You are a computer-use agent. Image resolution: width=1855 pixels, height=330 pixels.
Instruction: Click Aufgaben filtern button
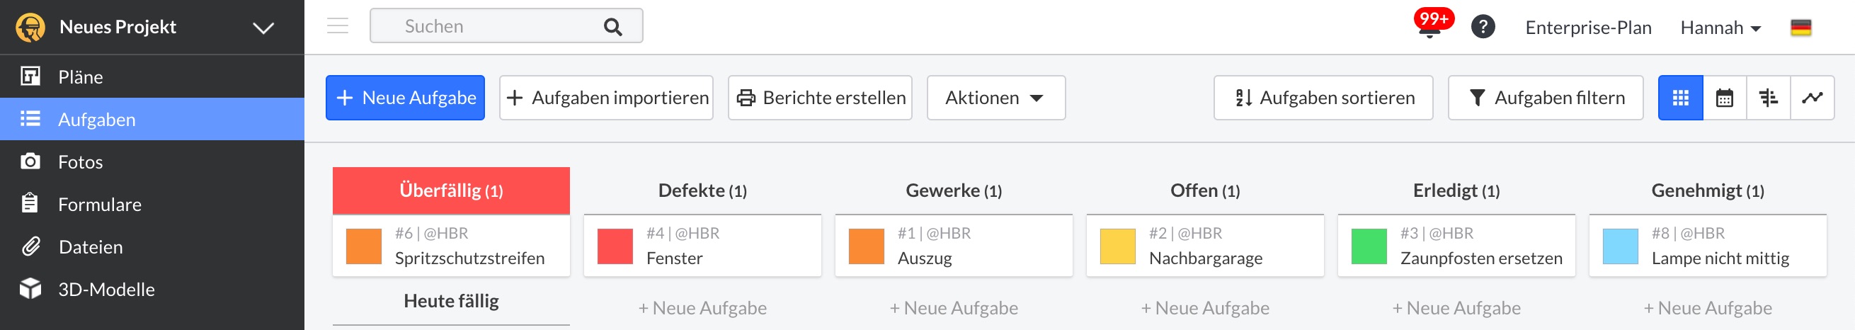(1546, 97)
